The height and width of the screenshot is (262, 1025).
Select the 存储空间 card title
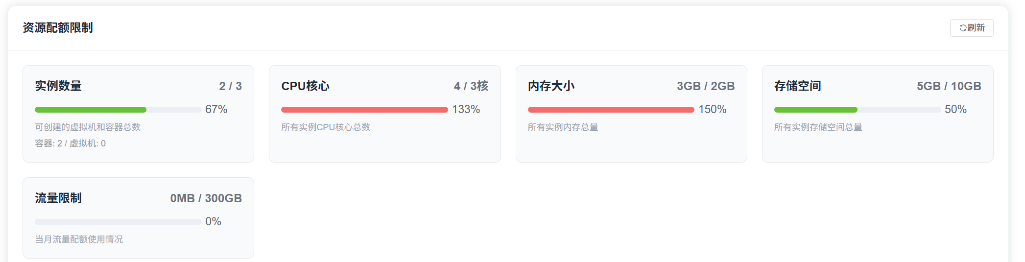[x=797, y=86]
